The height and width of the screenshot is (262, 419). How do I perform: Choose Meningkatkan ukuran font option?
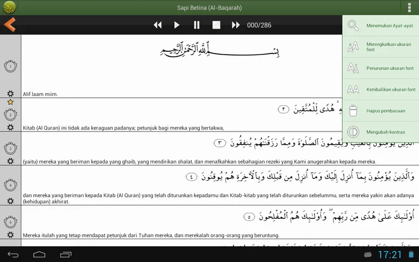[x=380, y=47]
